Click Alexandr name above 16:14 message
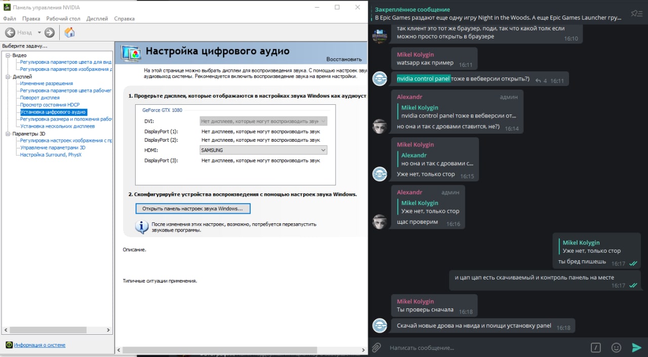This screenshot has width=648, height=357. point(410,97)
